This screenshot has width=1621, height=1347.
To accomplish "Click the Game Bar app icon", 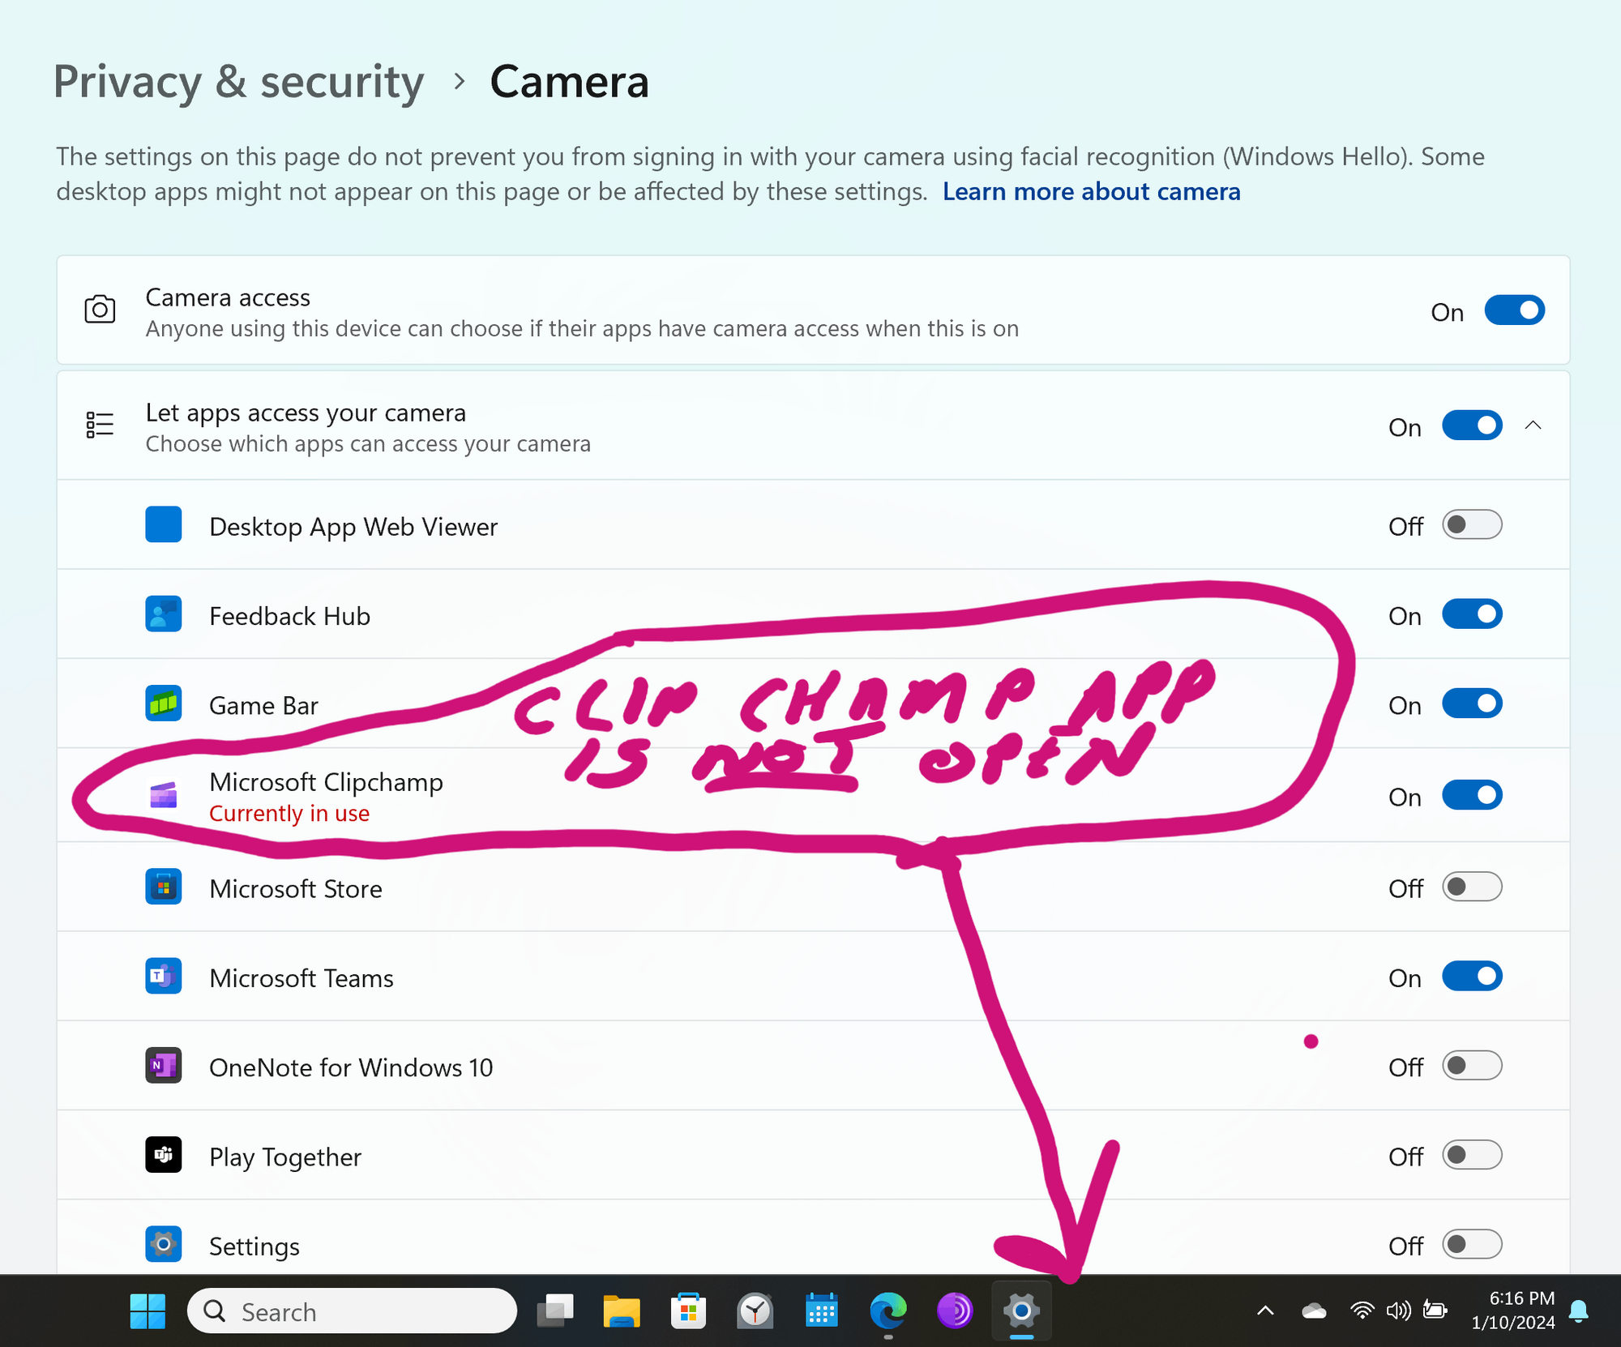I will [x=163, y=703].
